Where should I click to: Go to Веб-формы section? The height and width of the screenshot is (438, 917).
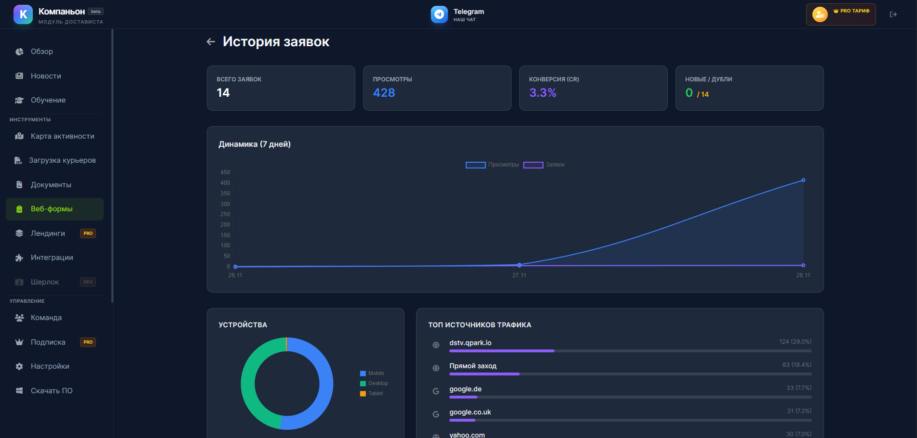(52, 209)
